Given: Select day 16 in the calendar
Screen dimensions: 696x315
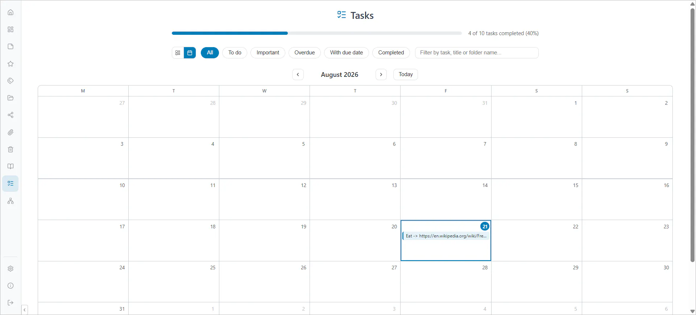Looking at the screenshot, I should coord(627,199).
